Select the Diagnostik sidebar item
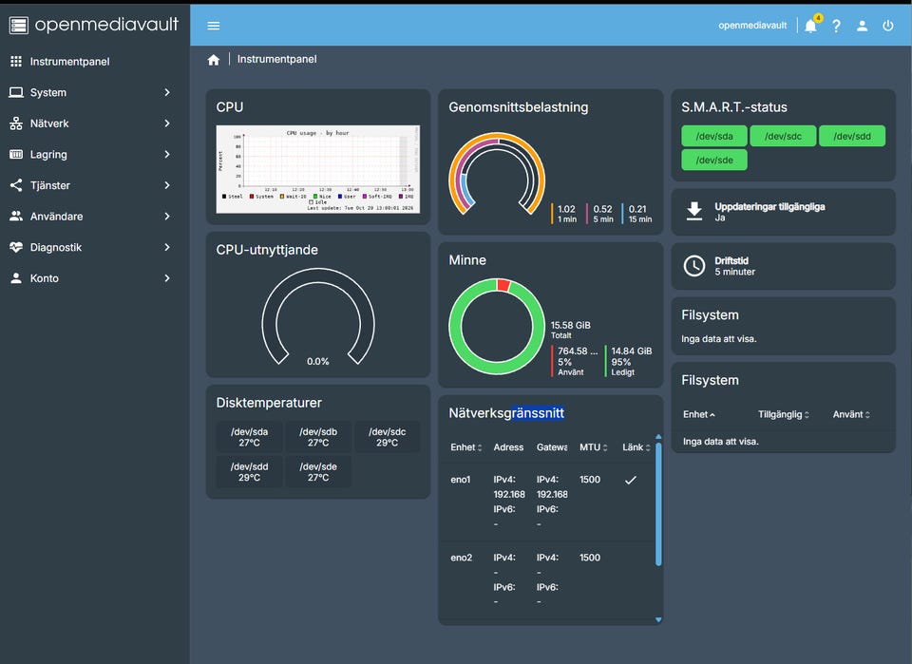The image size is (912, 664). click(95, 247)
